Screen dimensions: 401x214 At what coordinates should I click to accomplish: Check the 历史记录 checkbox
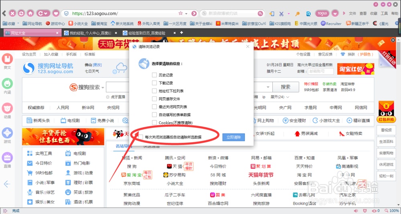click(x=154, y=75)
